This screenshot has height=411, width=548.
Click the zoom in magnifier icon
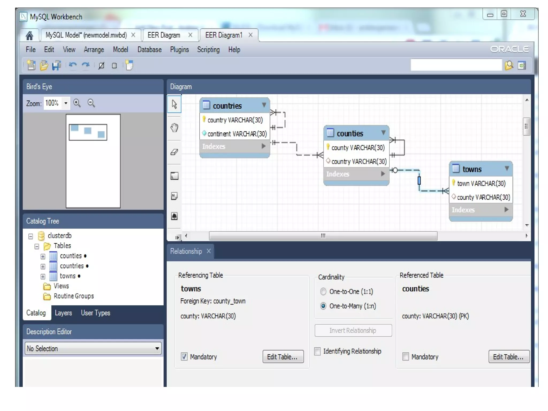(x=77, y=103)
